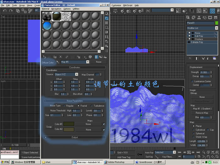Toggle checkered Background icon in Material Editor

pos(107,23)
